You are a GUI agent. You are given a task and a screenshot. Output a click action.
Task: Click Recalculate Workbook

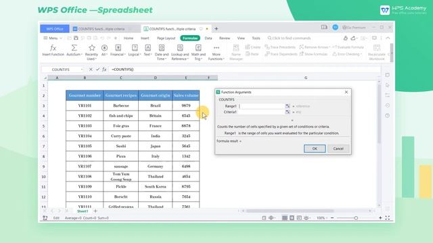pyautogui.click(x=377, y=53)
